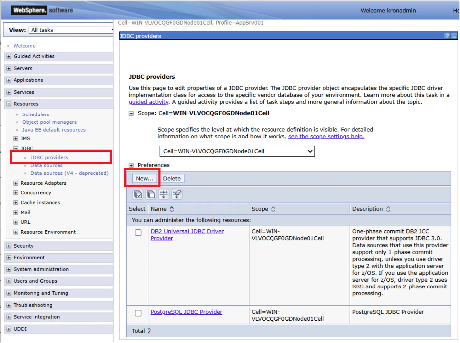
Task: Sort table by Description column arrows
Action: pyautogui.click(x=388, y=209)
